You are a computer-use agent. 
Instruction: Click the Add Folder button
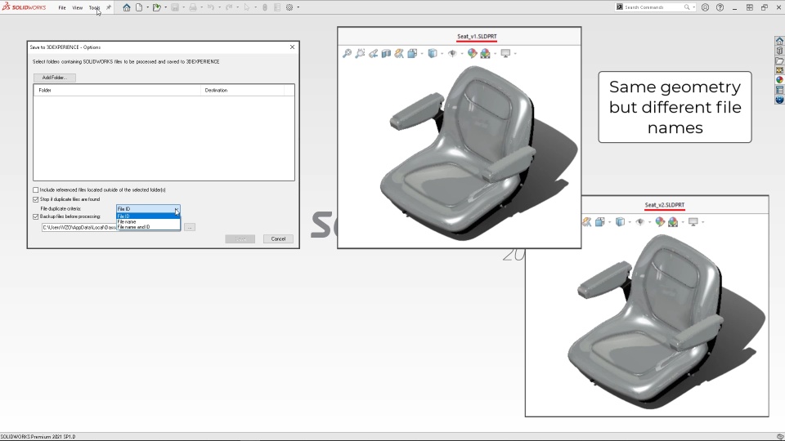pyautogui.click(x=55, y=78)
